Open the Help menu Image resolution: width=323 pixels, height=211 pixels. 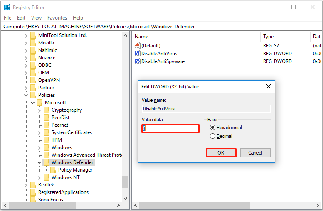tap(78, 18)
